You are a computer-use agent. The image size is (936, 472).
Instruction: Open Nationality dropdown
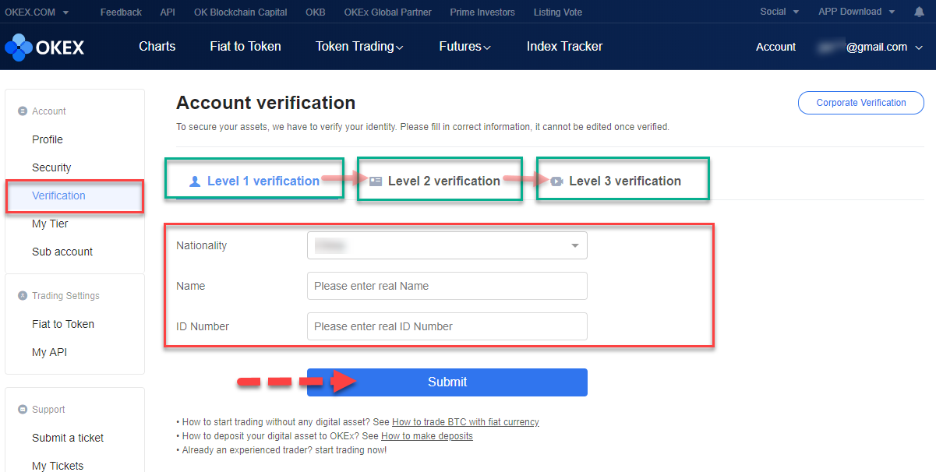point(447,245)
